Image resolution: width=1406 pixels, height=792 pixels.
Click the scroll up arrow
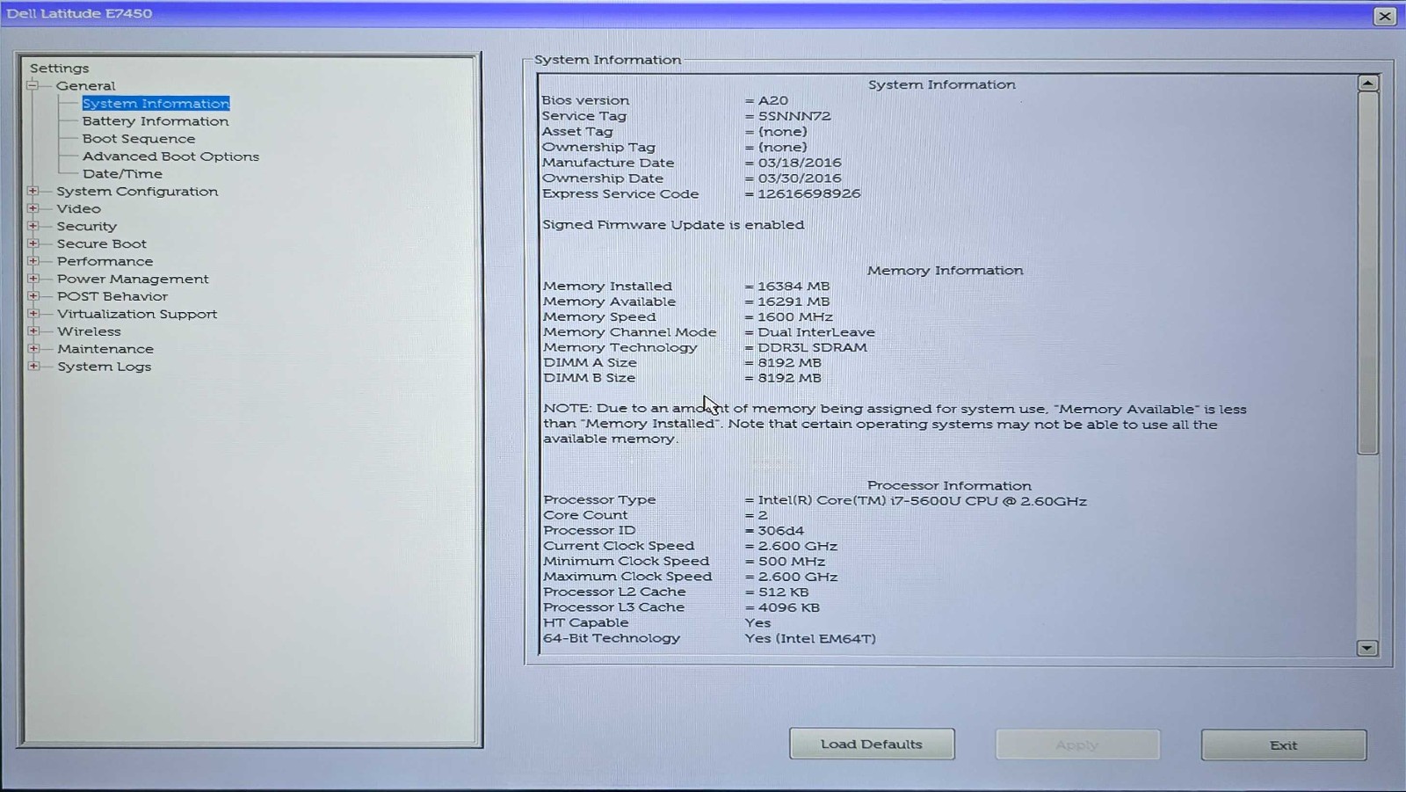(1367, 84)
